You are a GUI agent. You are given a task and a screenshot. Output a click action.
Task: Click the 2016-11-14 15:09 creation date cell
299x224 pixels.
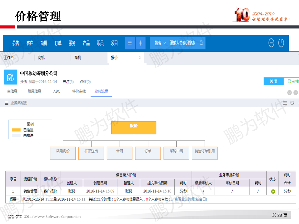click(x=100, y=191)
